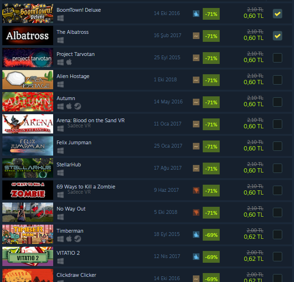The height and width of the screenshot is (282, 294).
Task: Open the StellarHub capsule image
Action: click(x=28, y=168)
